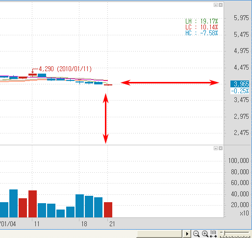Select the horizontal red double arrow
The width and height of the screenshot is (252, 238).
(x=170, y=82)
